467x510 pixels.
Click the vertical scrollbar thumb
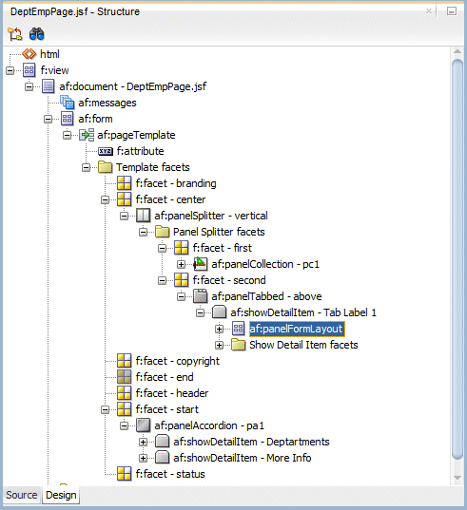coord(457,259)
